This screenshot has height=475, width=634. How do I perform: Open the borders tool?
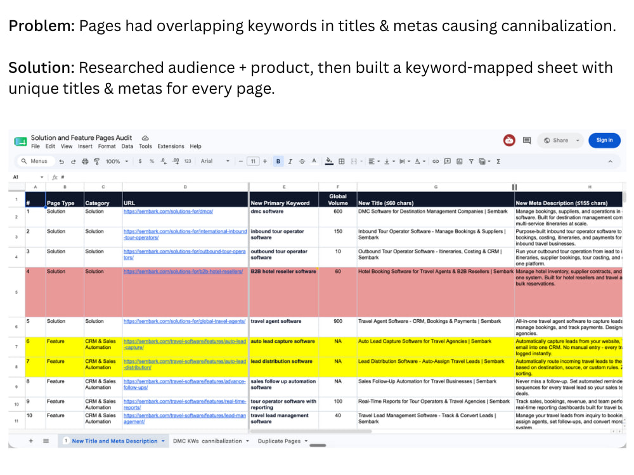pos(342,161)
